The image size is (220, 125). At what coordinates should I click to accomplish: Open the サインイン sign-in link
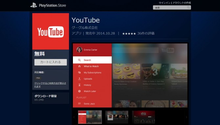coord(165,3)
